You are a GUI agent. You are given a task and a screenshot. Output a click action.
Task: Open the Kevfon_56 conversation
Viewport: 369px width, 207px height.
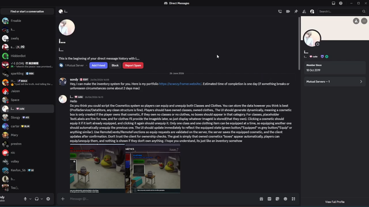pos(27,170)
